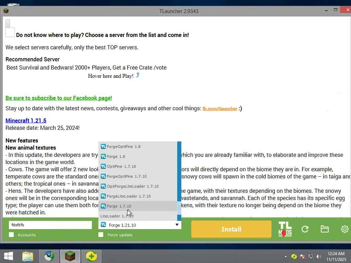Viewport: 351px width, 263px height.
Task: Select ForgeOptiFine 1.8 from list
Action: point(138,147)
